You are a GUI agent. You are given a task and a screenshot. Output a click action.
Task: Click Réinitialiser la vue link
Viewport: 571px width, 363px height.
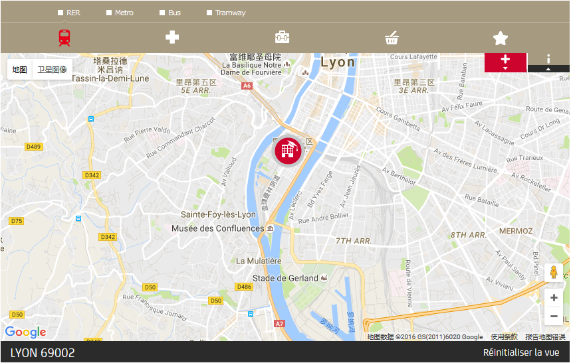tap(521, 352)
